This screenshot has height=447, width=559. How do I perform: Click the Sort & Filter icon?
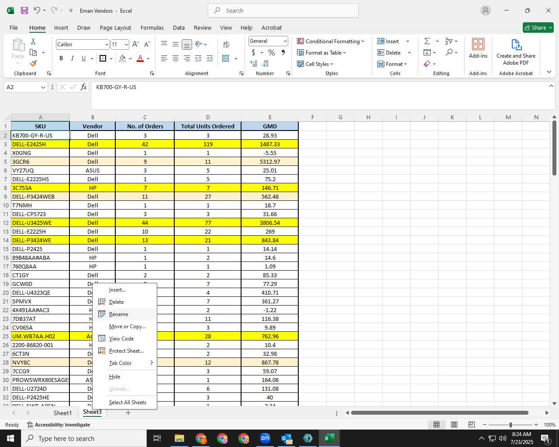(449, 41)
